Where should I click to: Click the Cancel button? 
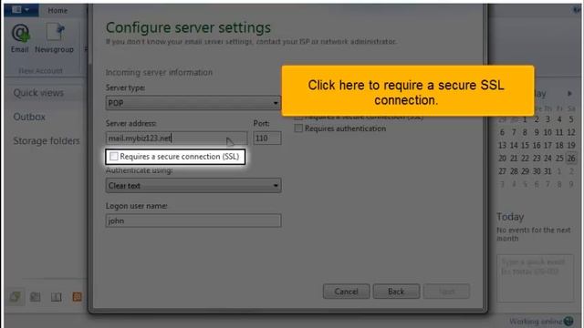click(x=346, y=292)
